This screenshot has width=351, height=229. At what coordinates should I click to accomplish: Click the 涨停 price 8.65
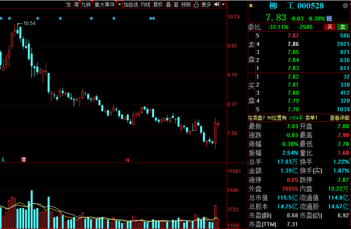click(x=292, y=180)
